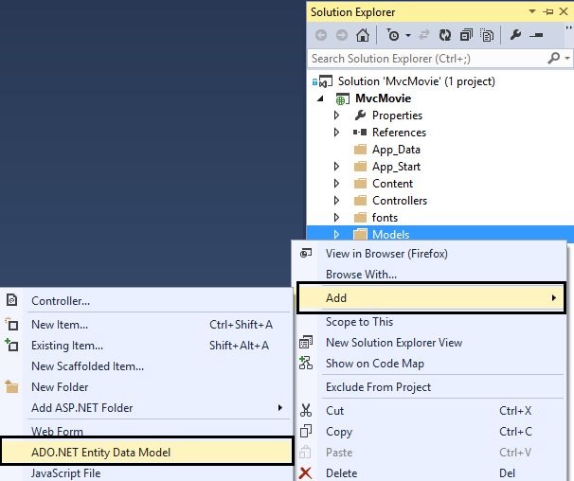Click the Show All Files icon
574x481 pixels.
click(487, 35)
